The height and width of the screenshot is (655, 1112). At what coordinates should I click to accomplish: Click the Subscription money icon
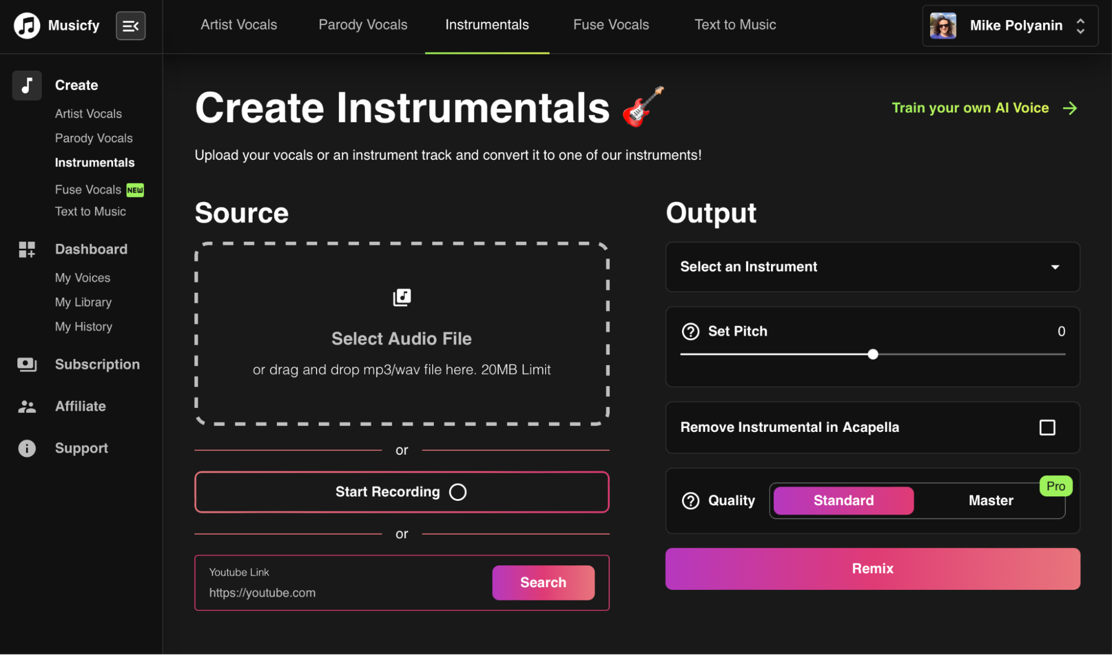coord(27,365)
